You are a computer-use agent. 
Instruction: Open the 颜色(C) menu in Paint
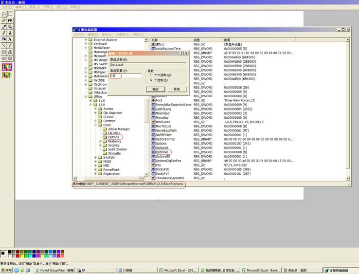pos(62,7)
